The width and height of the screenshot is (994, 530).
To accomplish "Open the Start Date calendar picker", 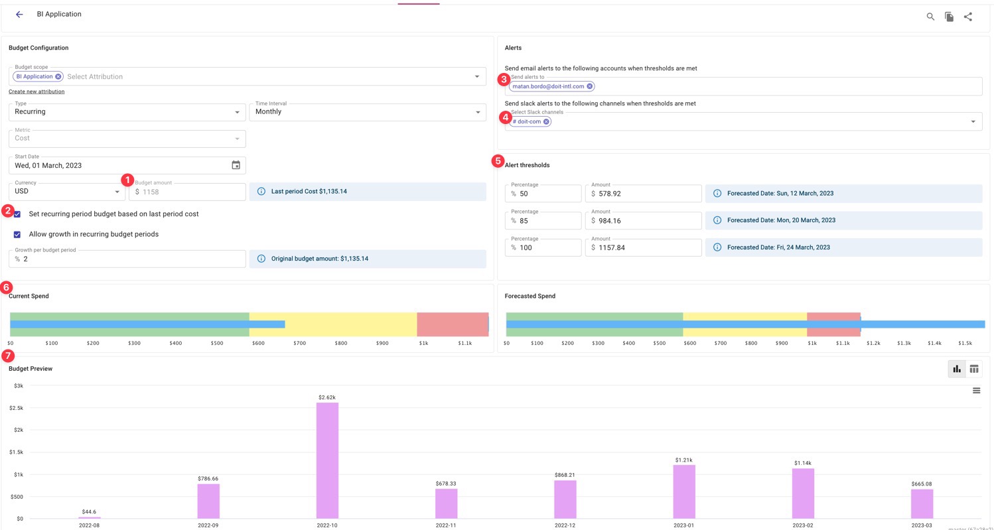I will tap(236, 165).
